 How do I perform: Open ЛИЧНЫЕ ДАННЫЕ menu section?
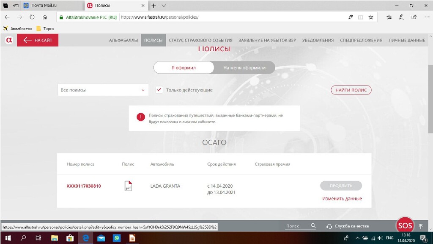(407, 40)
